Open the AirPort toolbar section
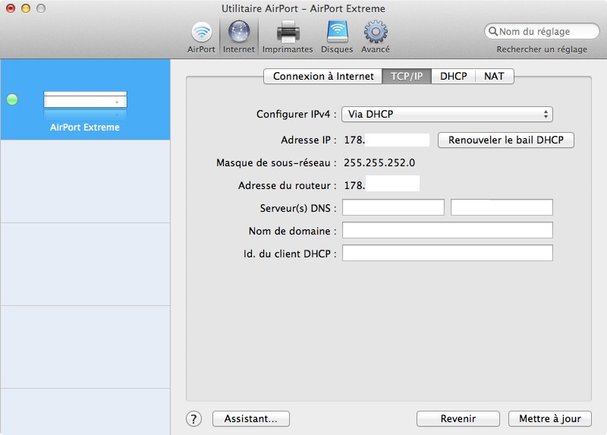This screenshot has width=607, height=435. click(201, 36)
